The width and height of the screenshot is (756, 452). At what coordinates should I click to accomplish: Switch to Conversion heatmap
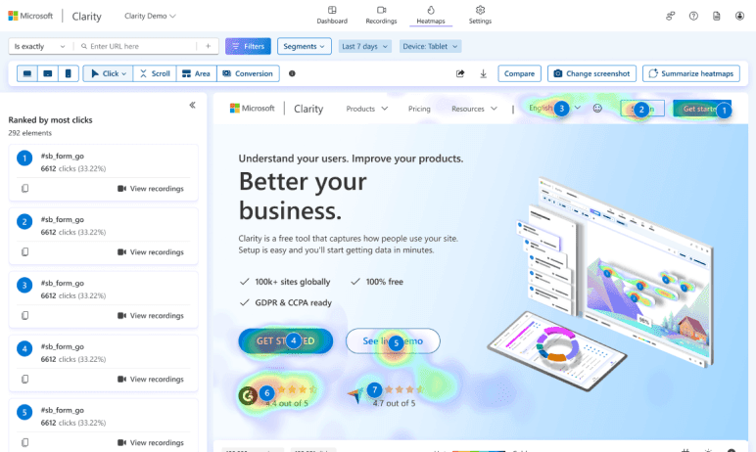[x=248, y=73]
